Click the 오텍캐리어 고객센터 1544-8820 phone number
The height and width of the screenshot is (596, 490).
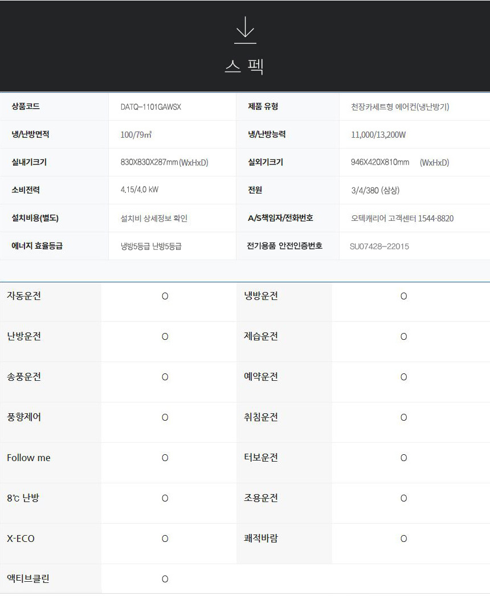(402, 219)
